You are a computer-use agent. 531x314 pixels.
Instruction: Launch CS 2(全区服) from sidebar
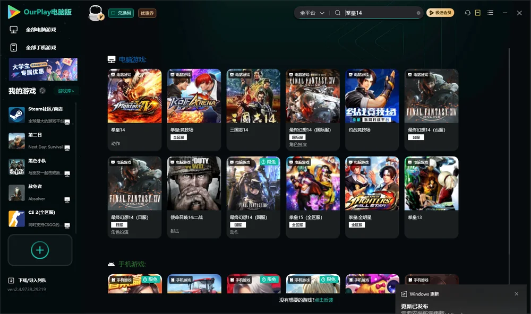coord(39,219)
